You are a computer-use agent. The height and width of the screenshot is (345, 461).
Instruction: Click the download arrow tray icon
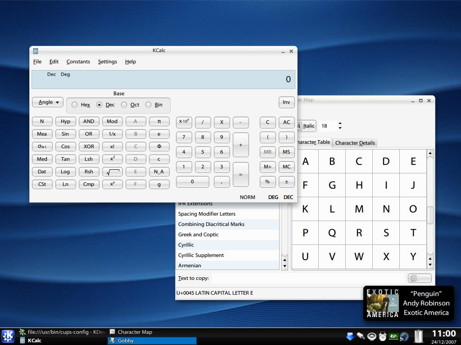[x=350, y=336]
